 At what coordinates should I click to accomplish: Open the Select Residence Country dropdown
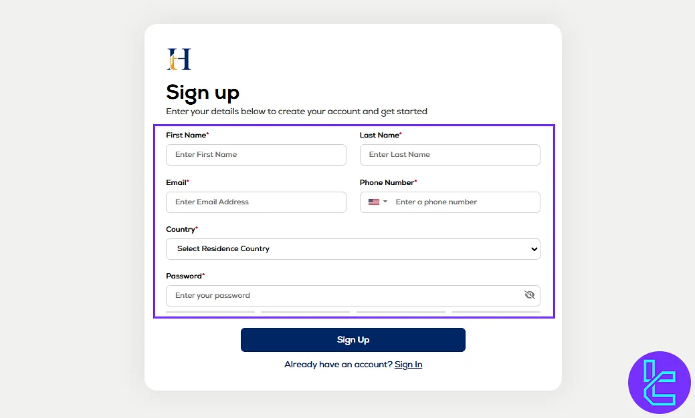point(353,248)
